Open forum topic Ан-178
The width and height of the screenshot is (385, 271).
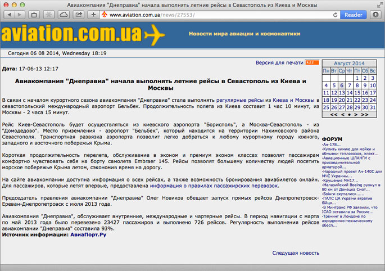tap(331, 144)
